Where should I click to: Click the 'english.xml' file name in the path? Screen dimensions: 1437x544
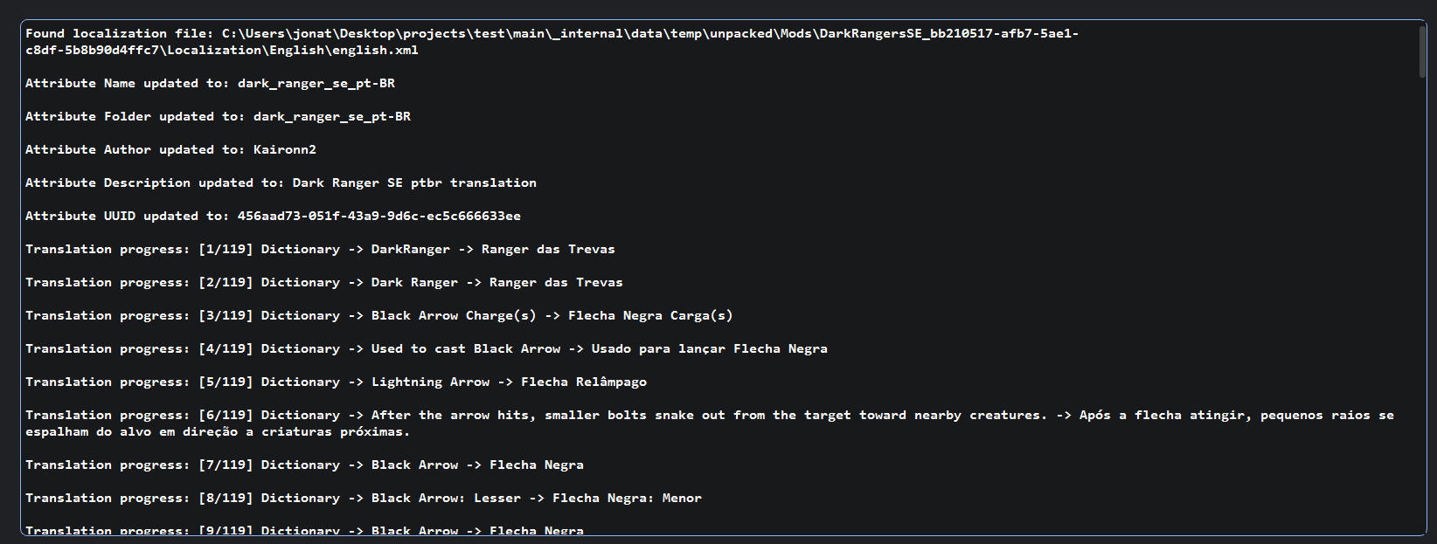[x=375, y=51]
